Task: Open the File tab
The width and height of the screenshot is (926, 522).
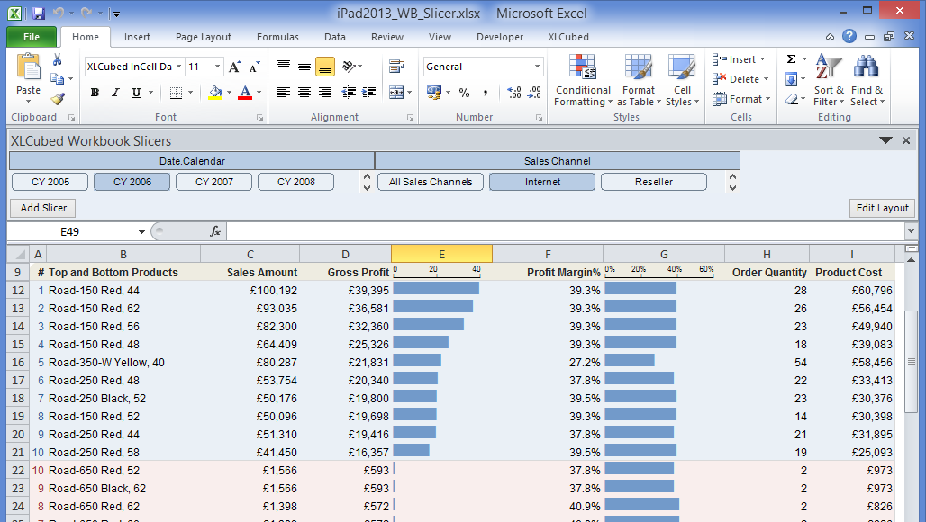Action: 32,37
